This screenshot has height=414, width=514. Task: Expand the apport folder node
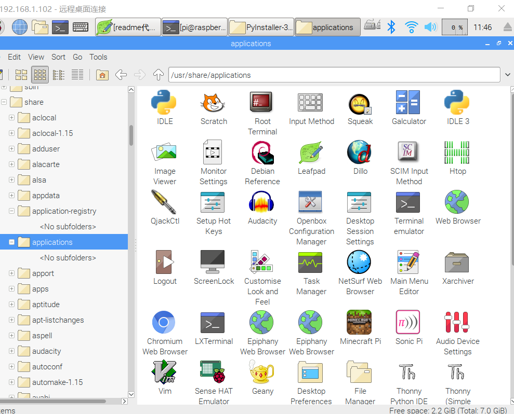coord(12,273)
